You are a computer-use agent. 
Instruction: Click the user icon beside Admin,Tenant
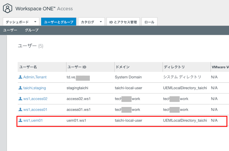click(x=20, y=77)
